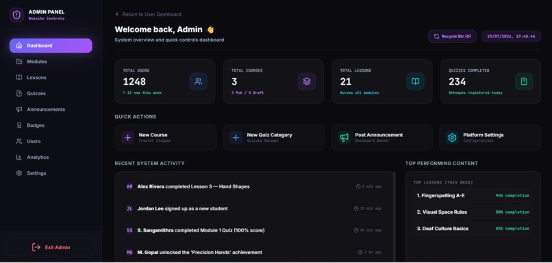Click the Total Lessons open book icon

pos(416,82)
